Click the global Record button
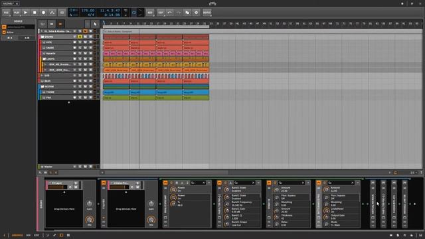The width and height of the screenshot is (425, 239). tap(43, 13)
